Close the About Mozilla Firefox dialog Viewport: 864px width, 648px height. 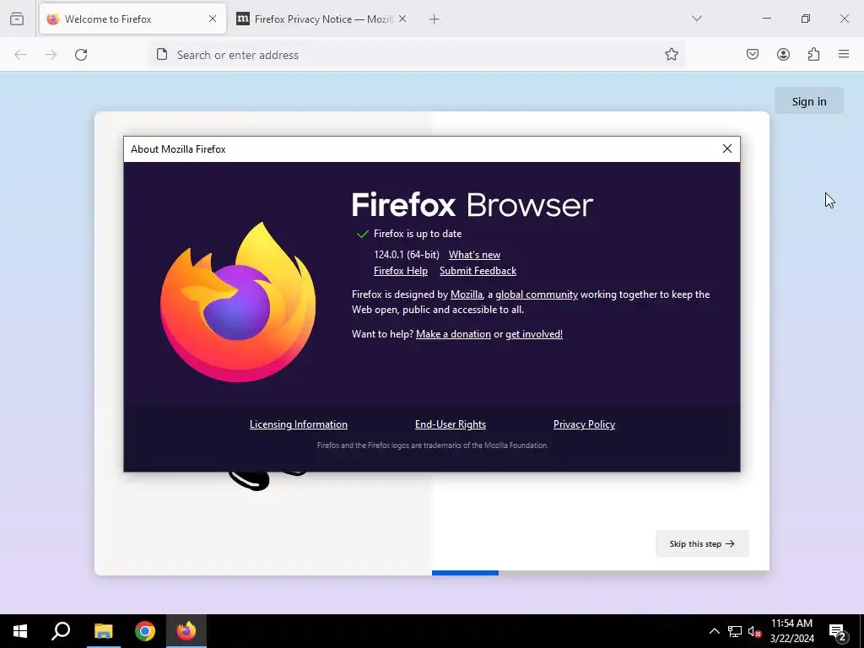click(x=727, y=148)
